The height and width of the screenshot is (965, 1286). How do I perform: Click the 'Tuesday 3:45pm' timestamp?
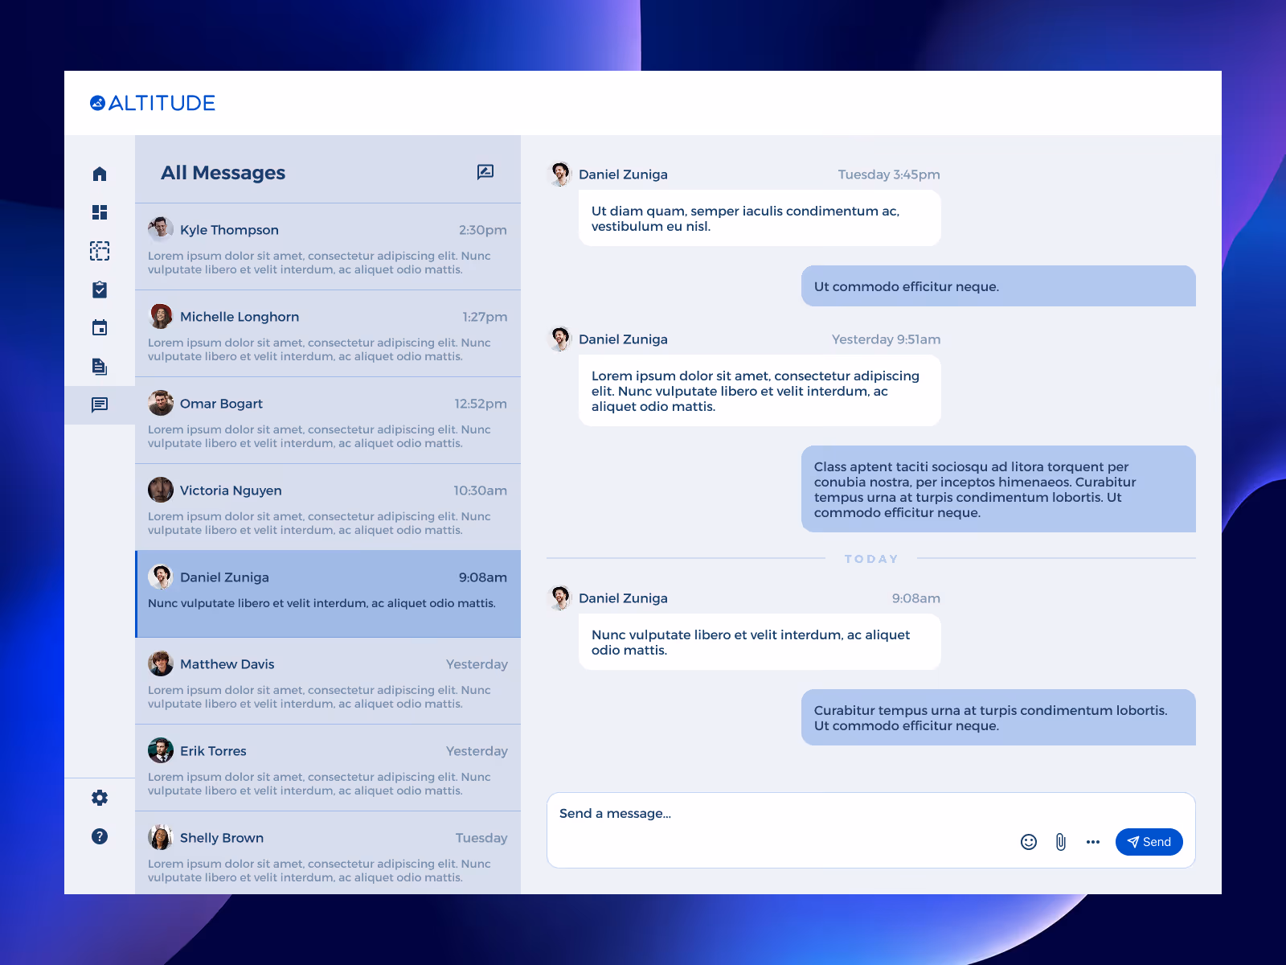point(889,175)
